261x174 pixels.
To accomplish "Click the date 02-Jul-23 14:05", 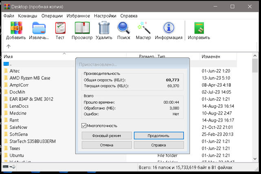I will [x=217, y=92].
